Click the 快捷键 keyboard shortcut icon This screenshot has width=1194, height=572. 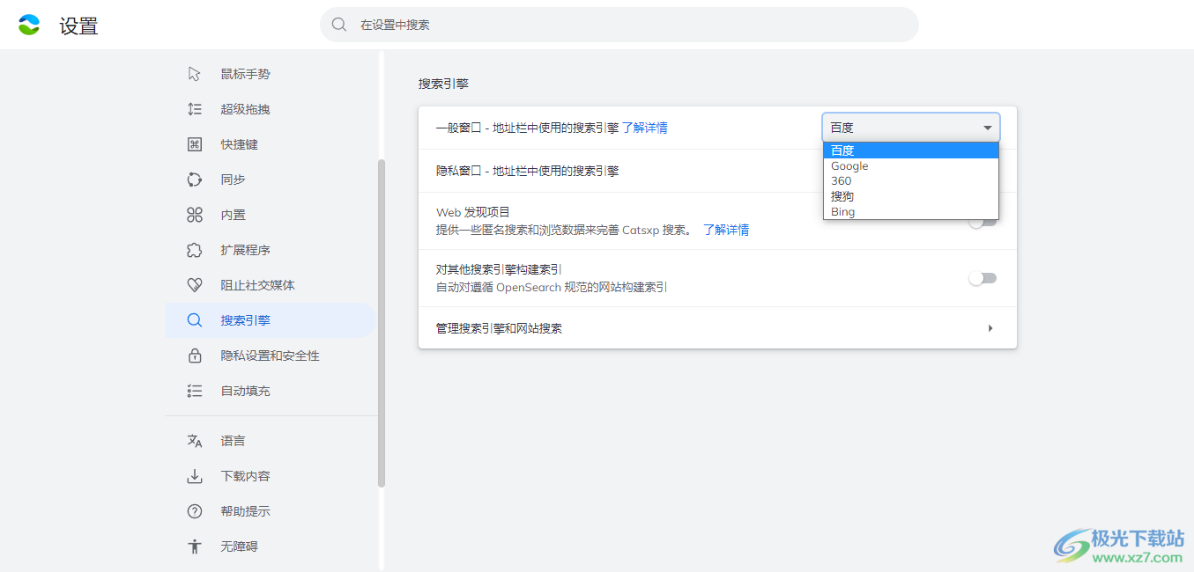point(195,144)
